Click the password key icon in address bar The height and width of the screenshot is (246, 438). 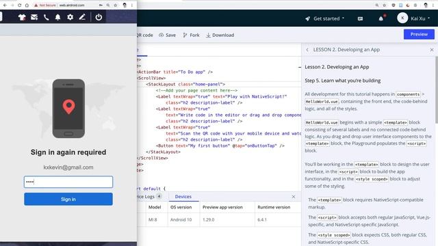pos(101,5)
